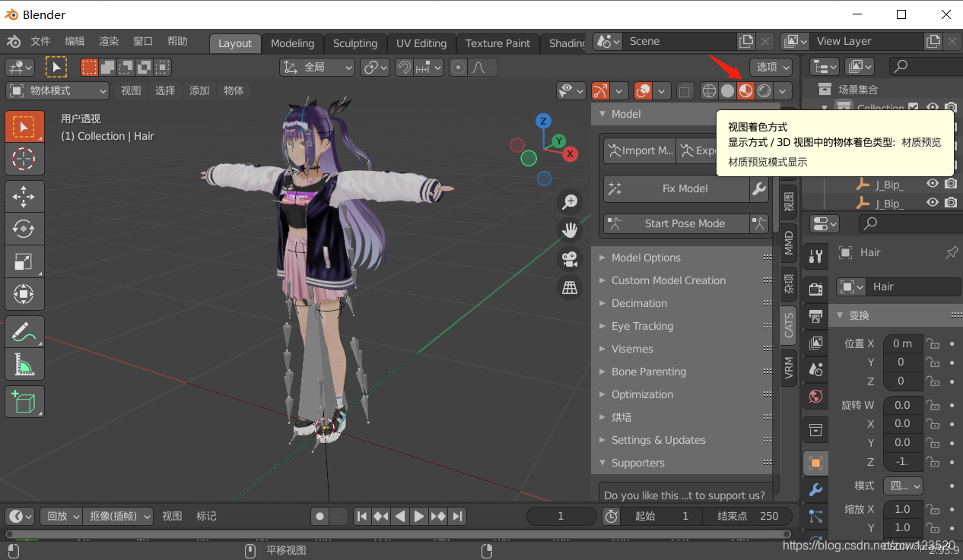The height and width of the screenshot is (560, 963).
Task: Click the Blender logo menu icon
Action: (13, 42)
